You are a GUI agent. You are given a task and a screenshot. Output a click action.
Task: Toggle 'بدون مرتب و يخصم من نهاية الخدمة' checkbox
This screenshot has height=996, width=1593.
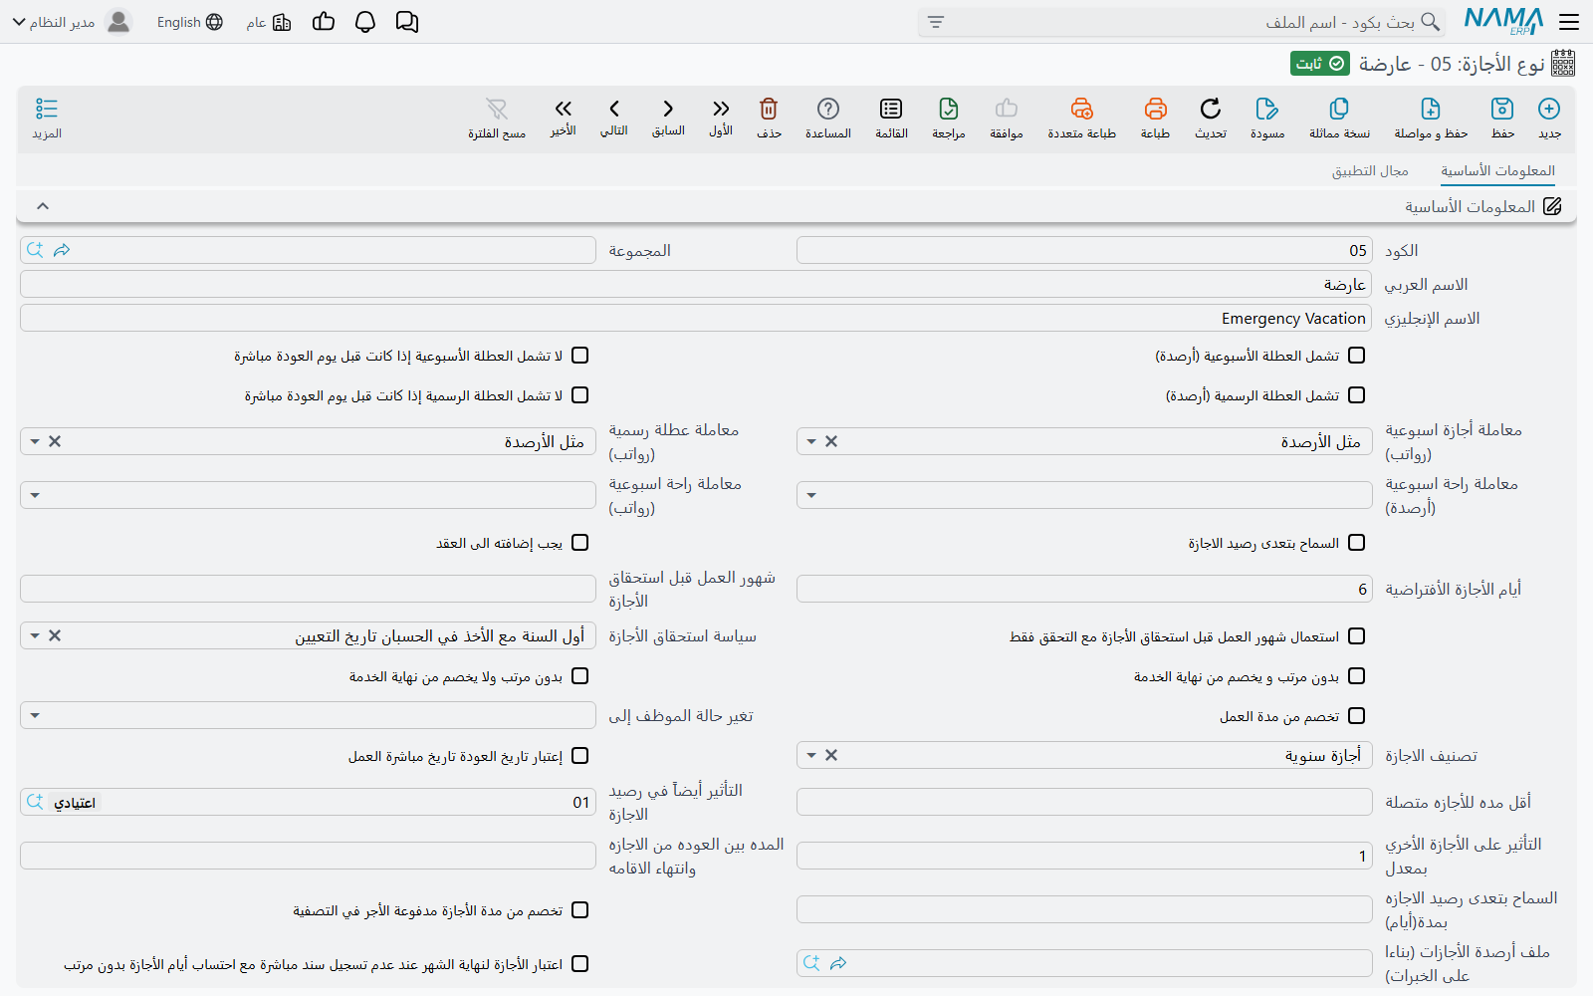coord(1356,676)
